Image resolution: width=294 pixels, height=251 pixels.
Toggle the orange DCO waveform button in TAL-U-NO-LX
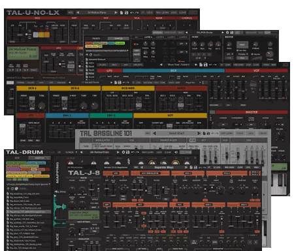(x=47, y=35)
